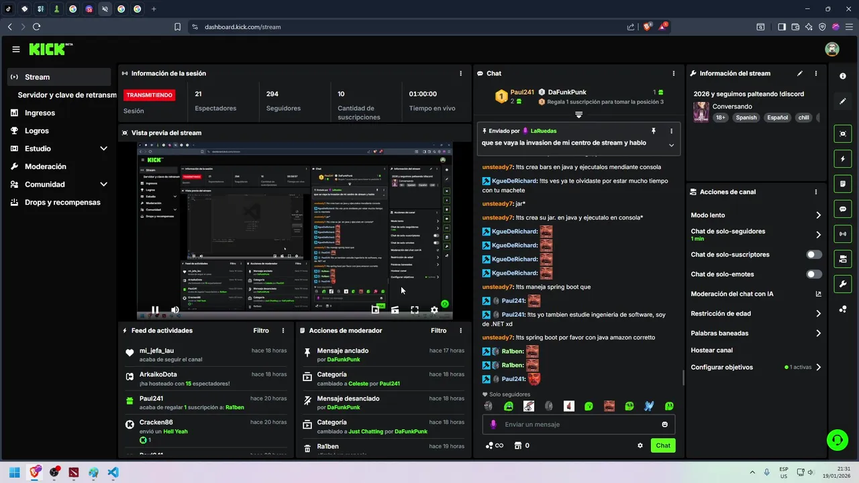The width and height of the screenshot is (859, 483).
Task: Enable Chat de solo-emotes toggle
Action: [814, 274]
